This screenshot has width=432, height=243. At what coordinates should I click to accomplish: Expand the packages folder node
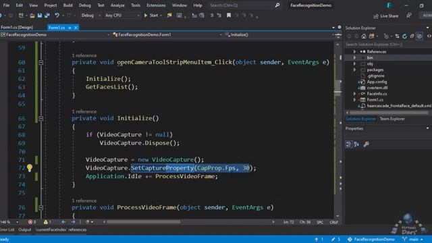[x=354, y=70]
